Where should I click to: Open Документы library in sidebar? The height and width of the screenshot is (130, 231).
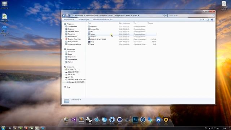coord(71,57)
